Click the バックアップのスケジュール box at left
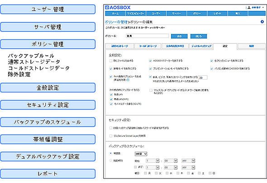The height and width of the screenshot is (183, 267). [48, 122]
